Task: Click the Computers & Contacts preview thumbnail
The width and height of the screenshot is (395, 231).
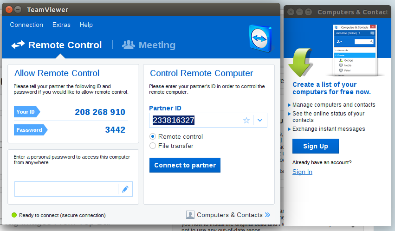Action: (355, 50)
